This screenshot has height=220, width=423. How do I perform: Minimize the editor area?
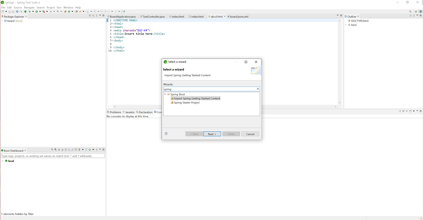338,15
